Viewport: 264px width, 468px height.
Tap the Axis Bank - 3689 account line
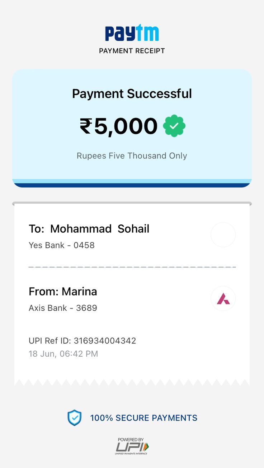coord(63,308)
